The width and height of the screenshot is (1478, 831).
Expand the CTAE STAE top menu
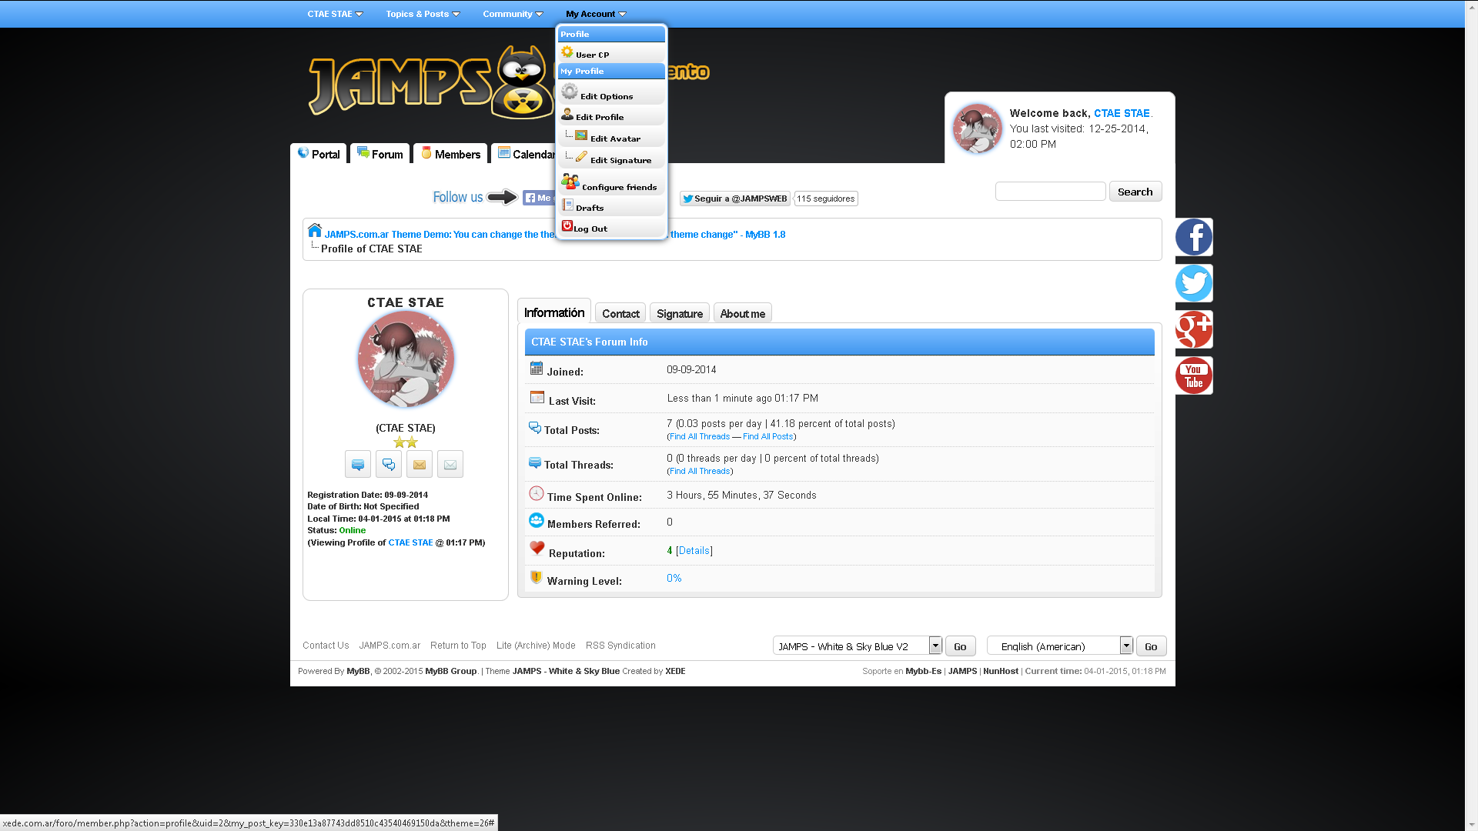coord(335,14)
